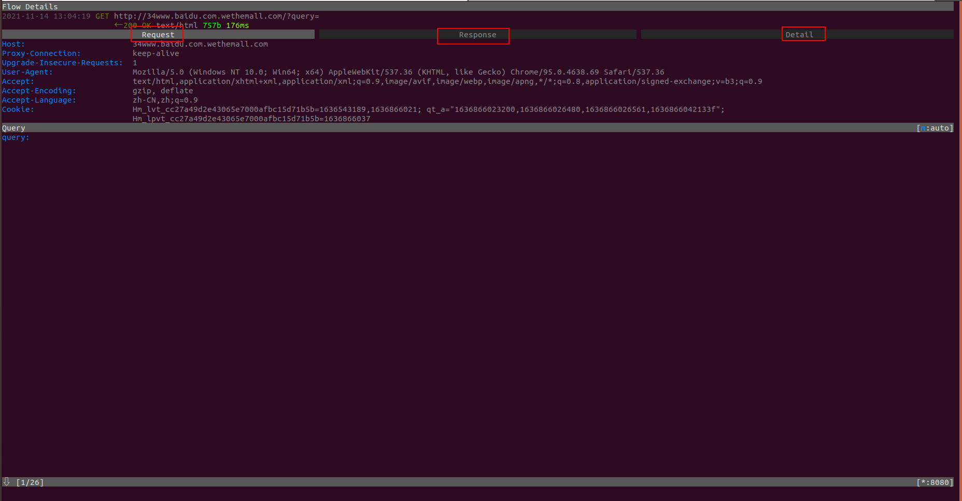The width and height of the screenshot is (962, 501).
Task: Select the Request tab
Action: (157, 34)
